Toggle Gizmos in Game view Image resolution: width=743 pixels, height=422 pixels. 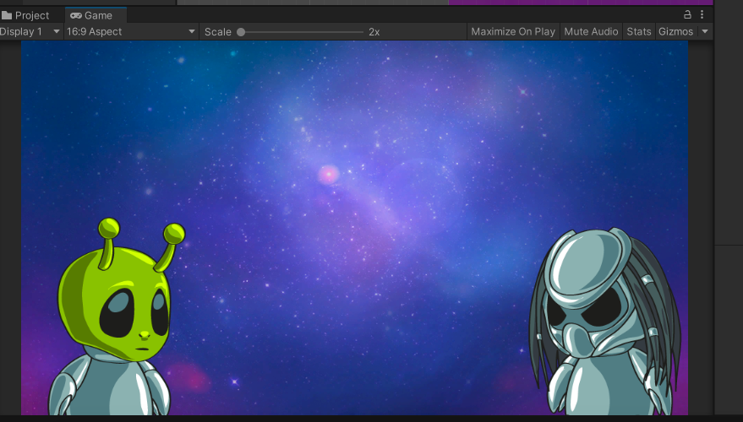point(675,32)
